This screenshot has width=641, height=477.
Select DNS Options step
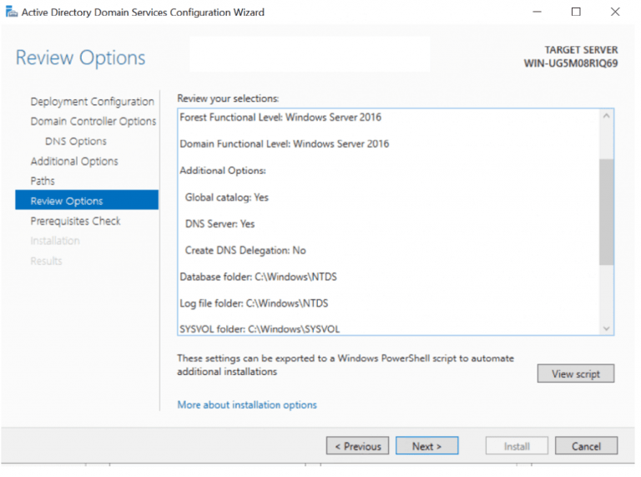click(x=76, y=141)
